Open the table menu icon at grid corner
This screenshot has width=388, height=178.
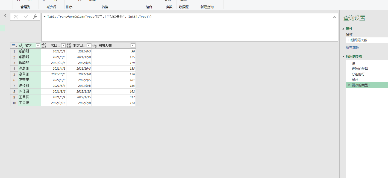[x=14, y=46]
